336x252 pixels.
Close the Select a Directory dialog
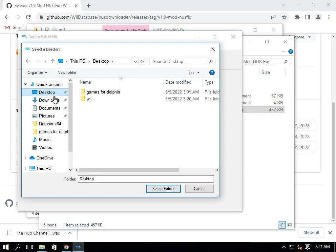(213, 49)
